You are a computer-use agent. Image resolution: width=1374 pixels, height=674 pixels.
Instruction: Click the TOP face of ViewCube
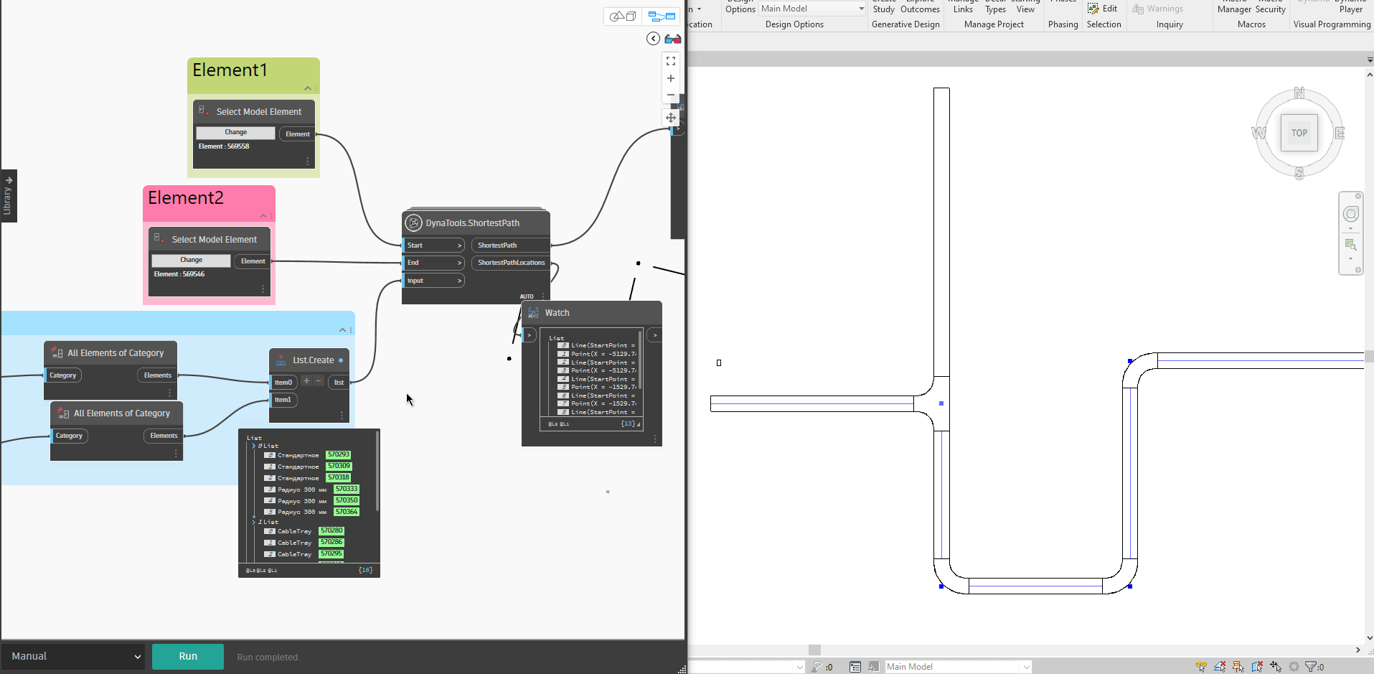(1299, 133)
